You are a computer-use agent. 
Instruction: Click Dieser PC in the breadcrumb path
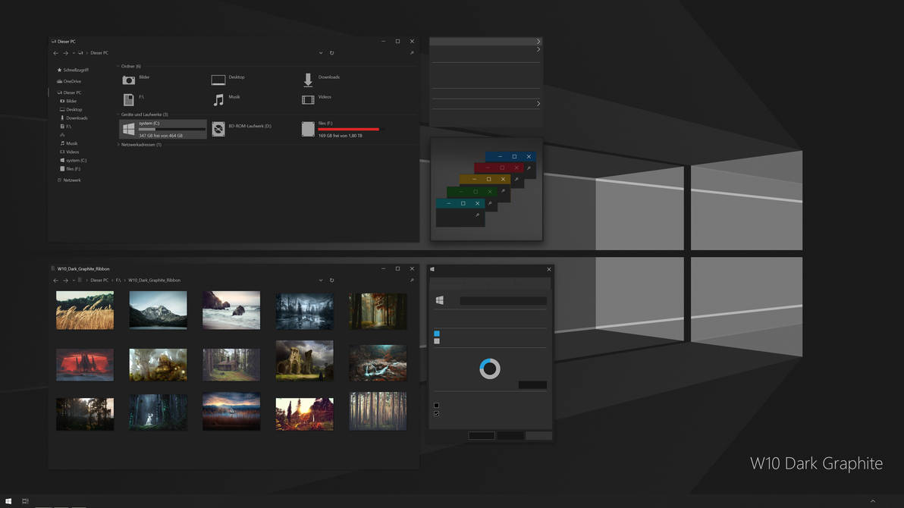click(x=99, y=52)
